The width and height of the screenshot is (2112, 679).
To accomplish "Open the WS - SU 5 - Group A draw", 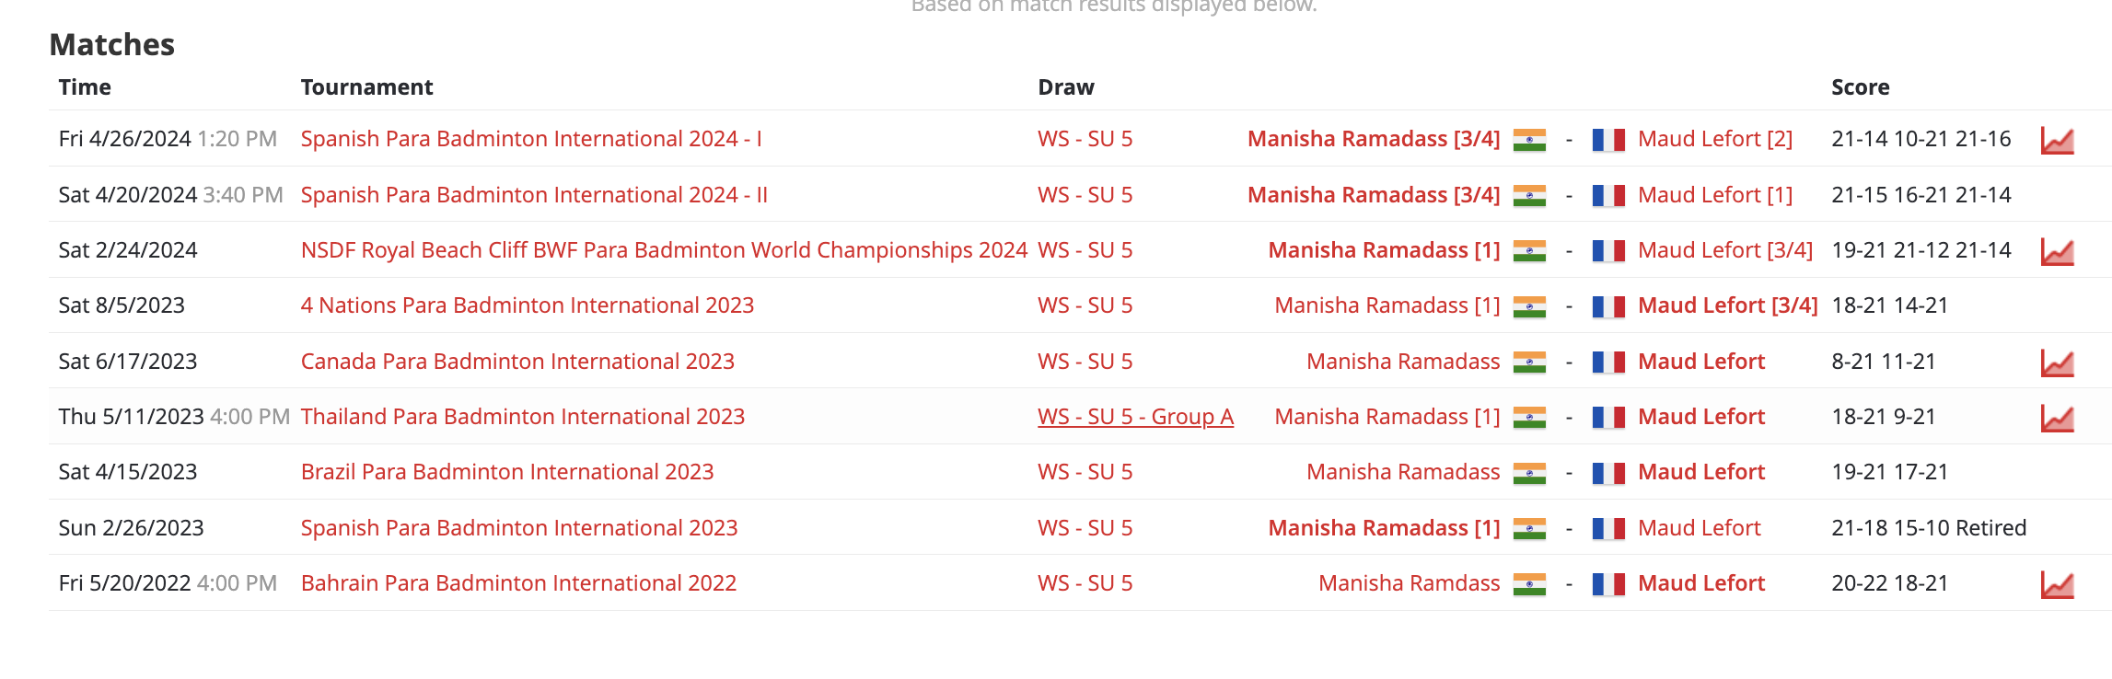I will click(x=1135, y=417).
